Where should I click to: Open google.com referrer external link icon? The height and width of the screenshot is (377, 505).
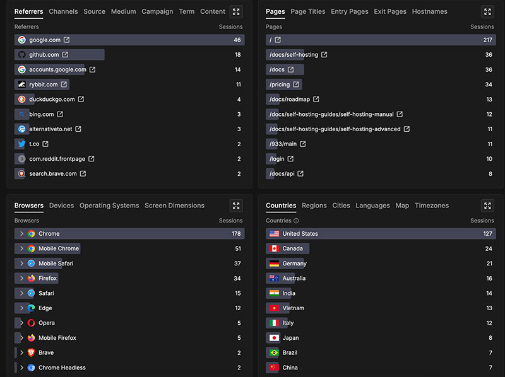[x=66, y=40]
